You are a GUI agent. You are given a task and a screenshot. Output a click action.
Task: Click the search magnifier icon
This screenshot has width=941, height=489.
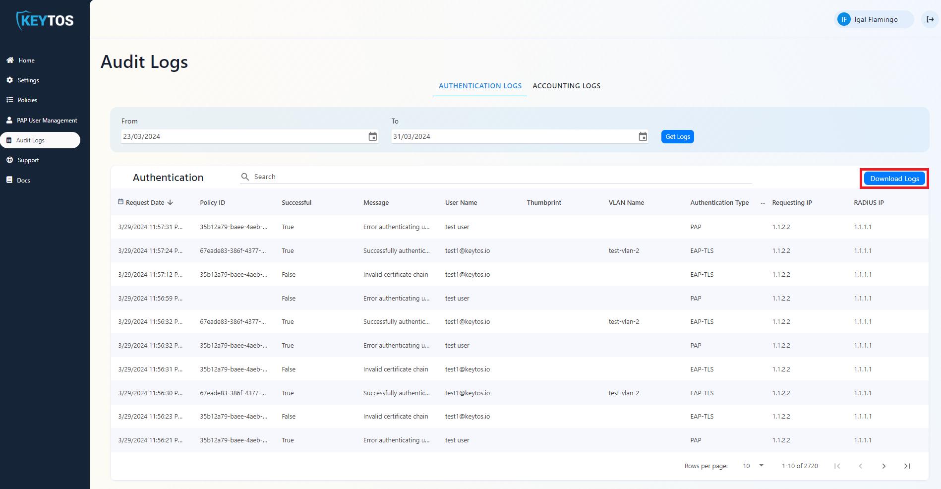245,177
